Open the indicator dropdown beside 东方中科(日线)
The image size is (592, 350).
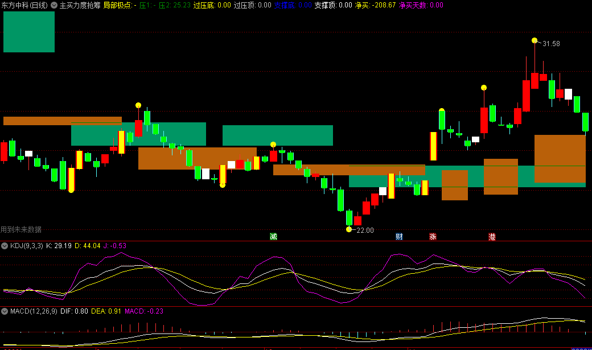pyautogui.click(x=54, y=5)
